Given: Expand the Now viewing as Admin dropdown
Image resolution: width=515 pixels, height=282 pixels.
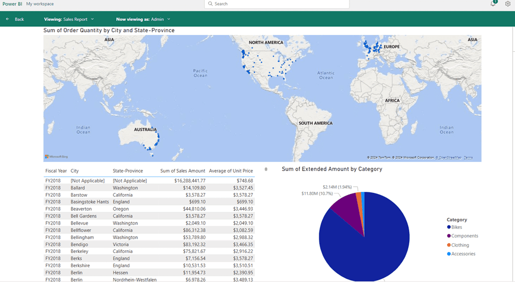Looking at the screenshot, I should click(169, 19).
